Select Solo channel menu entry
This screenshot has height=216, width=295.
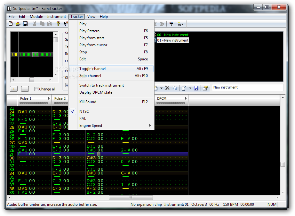[111, 76]
